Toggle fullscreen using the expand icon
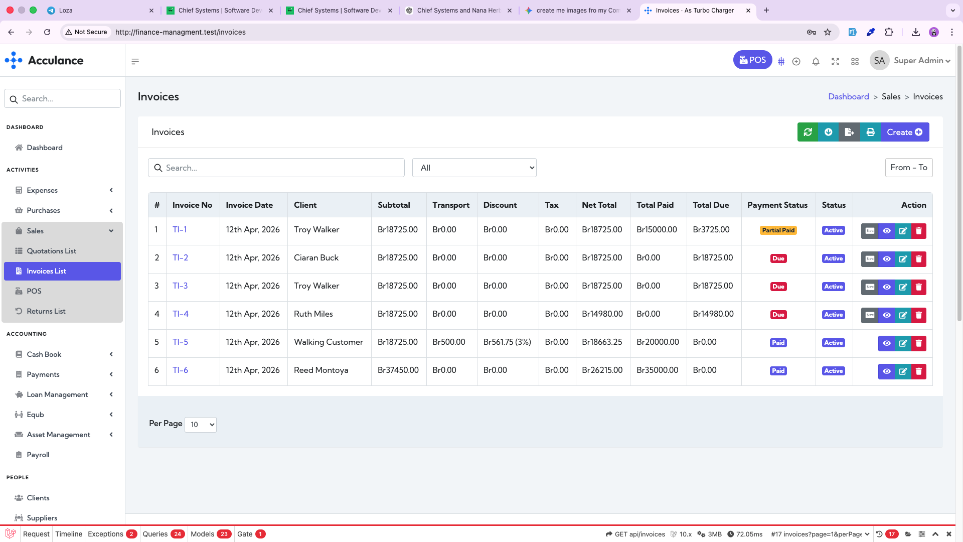 (835, 61)
